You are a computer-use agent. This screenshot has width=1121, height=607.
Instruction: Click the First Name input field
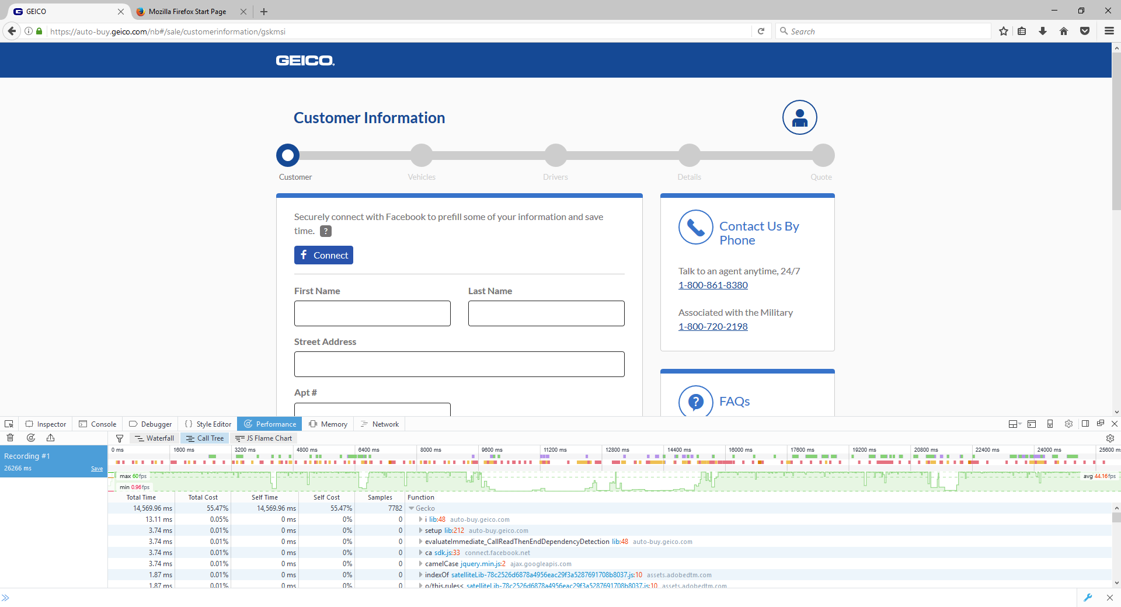[x=372, y=313]
